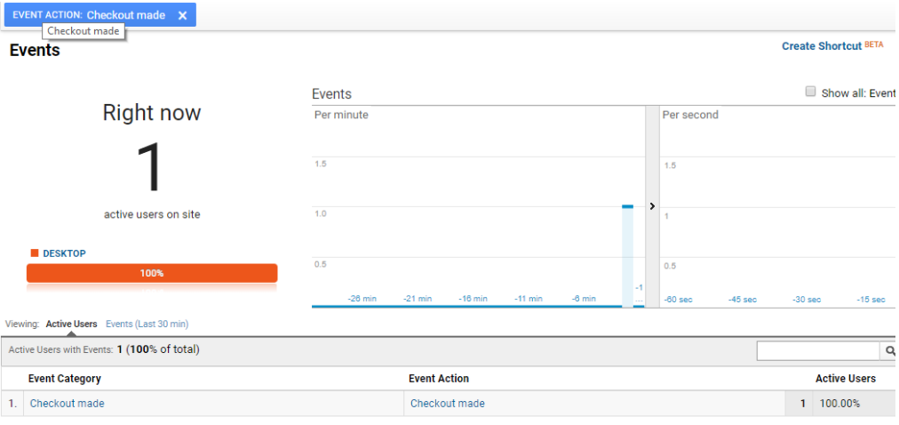Enable the Show all Events checkbox
The width and height of the screenshot is (899, 425).
(x=810, y=92)
